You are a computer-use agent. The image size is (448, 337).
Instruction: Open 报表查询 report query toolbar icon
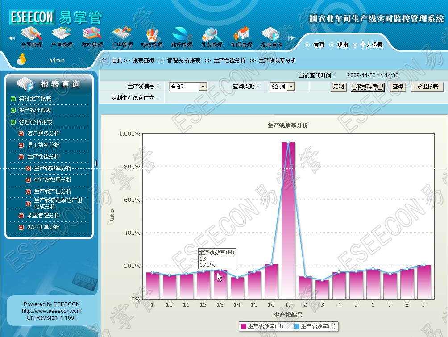[271, 35]
